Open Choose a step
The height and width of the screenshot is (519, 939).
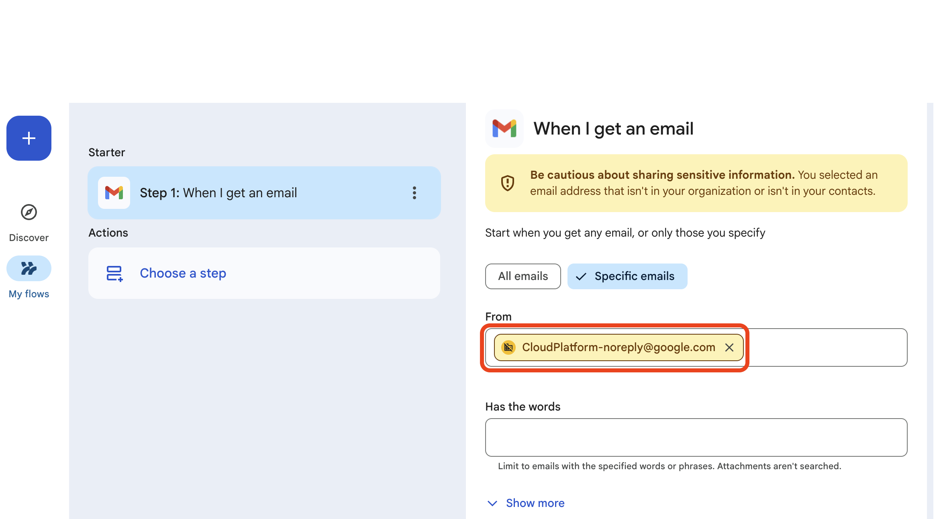(183, 273)
